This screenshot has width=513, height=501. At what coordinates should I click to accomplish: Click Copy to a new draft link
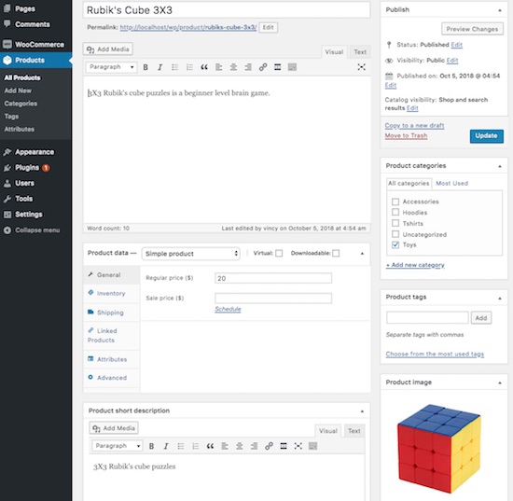pos(414,126)
